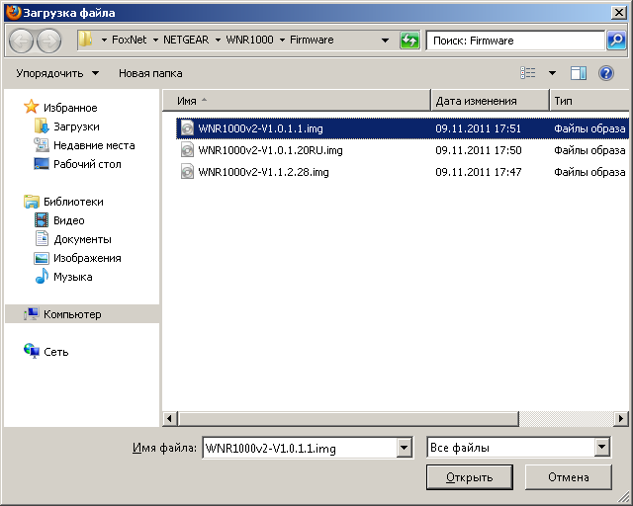Click the green refresh button
The image size is (633, 506).
409,41
